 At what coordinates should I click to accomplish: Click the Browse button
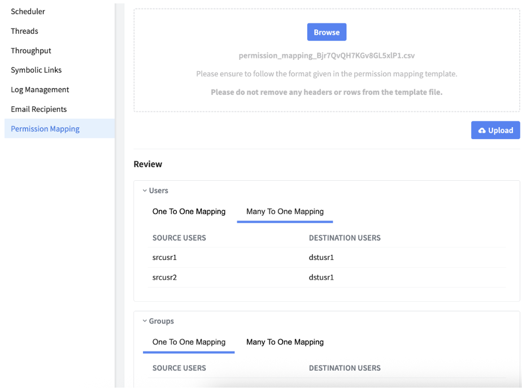(327, 32)
